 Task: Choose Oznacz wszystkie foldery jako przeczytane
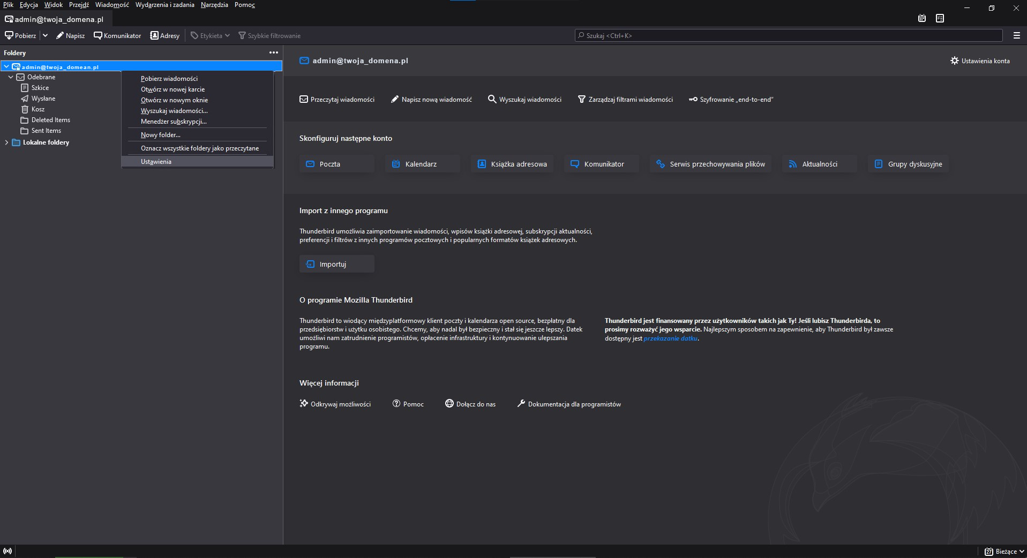[198, 148]
